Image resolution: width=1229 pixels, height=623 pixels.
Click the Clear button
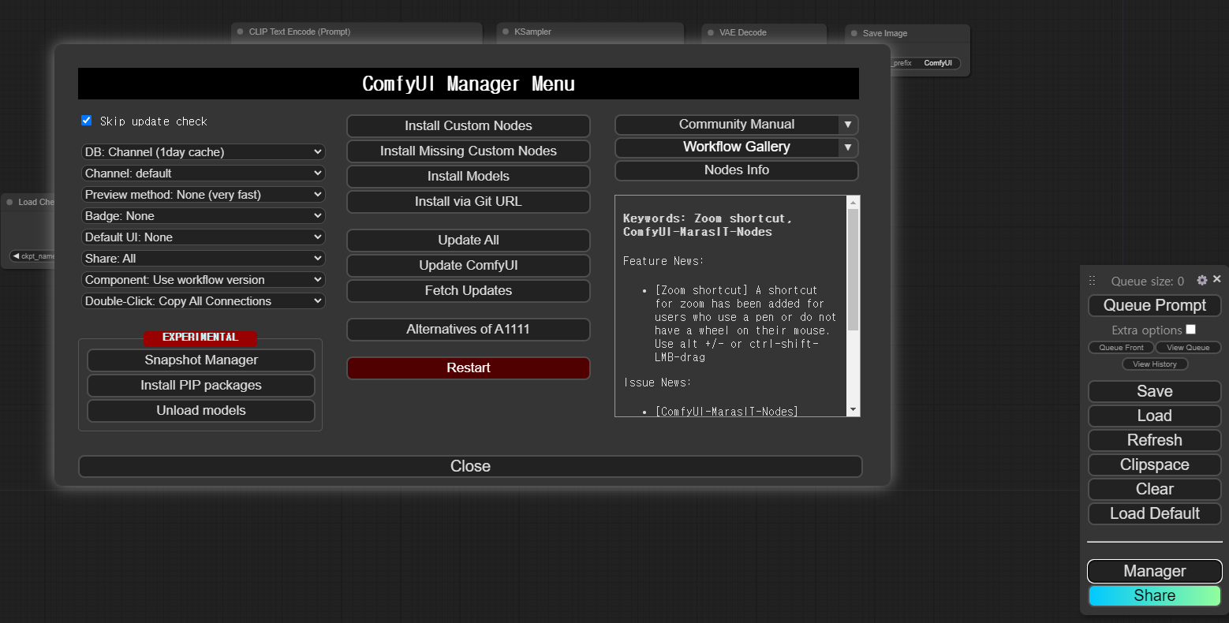pyautogui.click(x=1155, y=490)
